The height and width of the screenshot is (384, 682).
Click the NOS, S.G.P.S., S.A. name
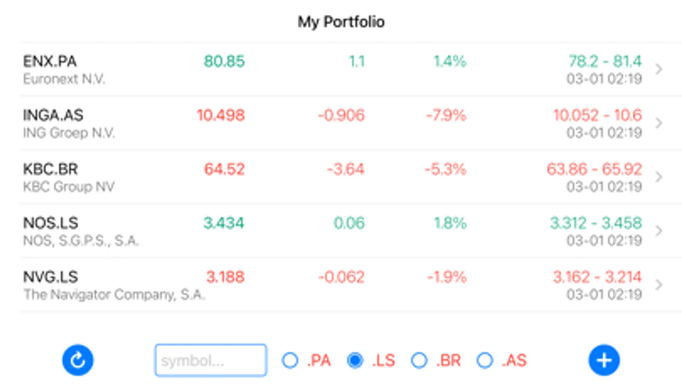[x=81, y=241]
